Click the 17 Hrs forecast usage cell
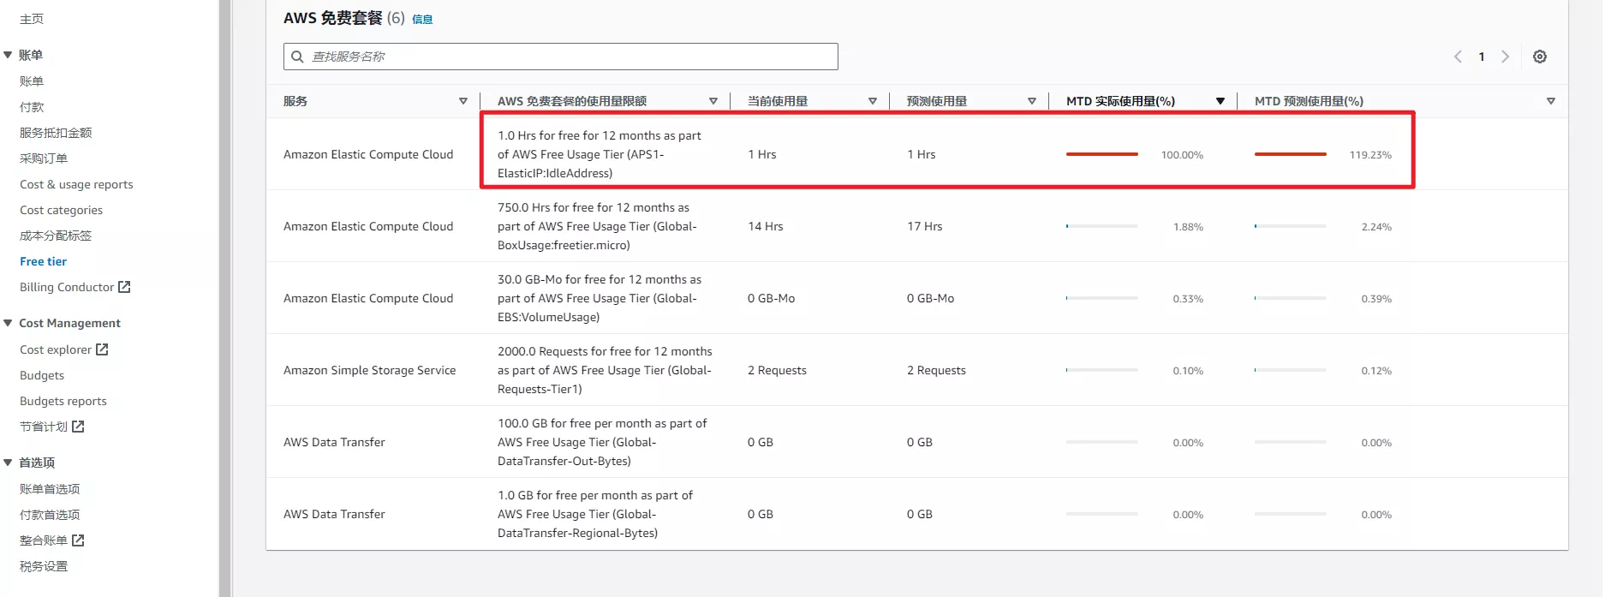Viewport: 1605px width, 597px height. (x=925, y=226)
